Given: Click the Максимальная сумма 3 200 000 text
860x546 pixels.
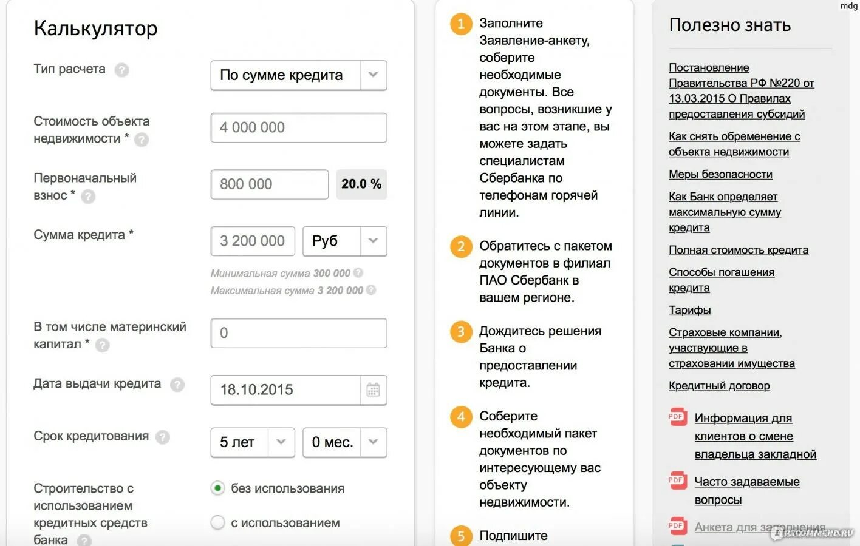Looking at the screenshot, I should coord(287,291).
